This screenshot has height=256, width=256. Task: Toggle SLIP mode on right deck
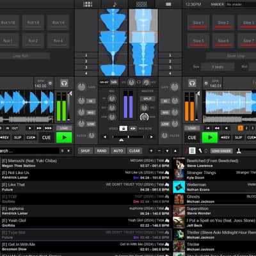tap(238, 138)
